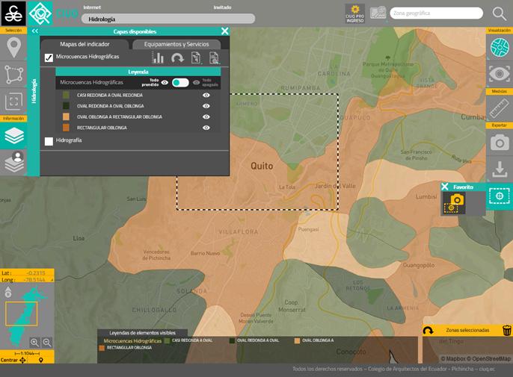Click the Leyendas de elementos visibles title
Screen dimensions: 513x377
pos(142,333)
